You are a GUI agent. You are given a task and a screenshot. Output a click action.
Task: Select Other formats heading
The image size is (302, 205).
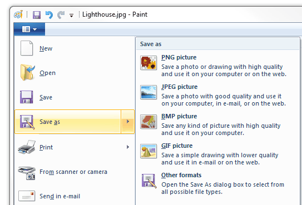point(181,175)
